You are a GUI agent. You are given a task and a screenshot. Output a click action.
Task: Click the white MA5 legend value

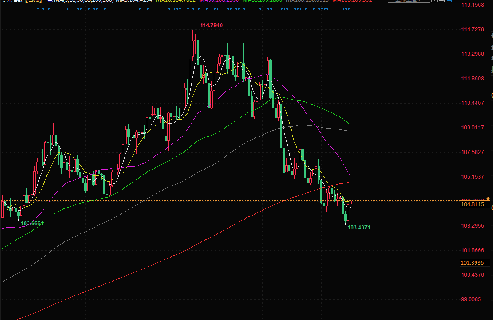point(133,1)
